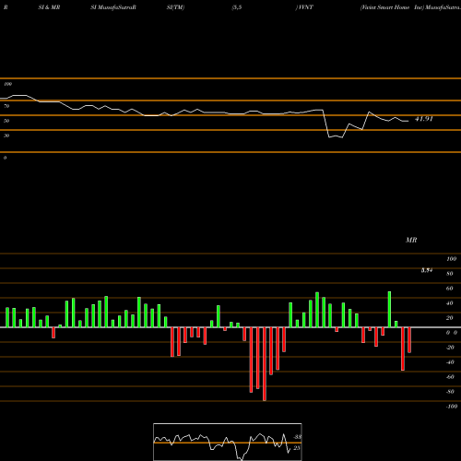The image size is (461, 461).
Task: Click the RSI axis label 30
Action: (x=6, y=136)
